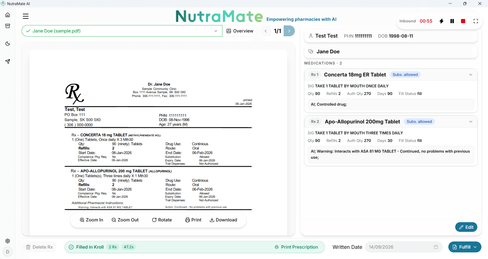Go to previous page arrow

[266, 31]
